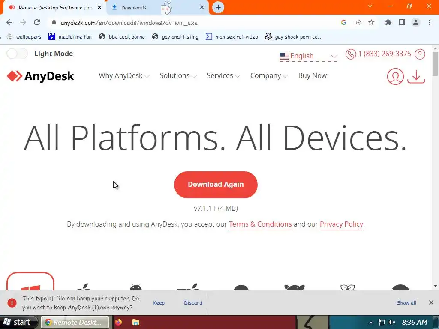The width and height of the screenshot is (439, 329).
Task: Expand the Services menu
Action: click(223, 75)
